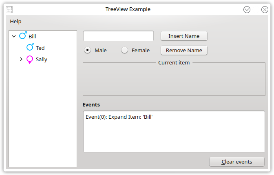Viewport: 274px width, 175px height.
Task: Click the window roll-down arrow icon
Action: point(247,9)
